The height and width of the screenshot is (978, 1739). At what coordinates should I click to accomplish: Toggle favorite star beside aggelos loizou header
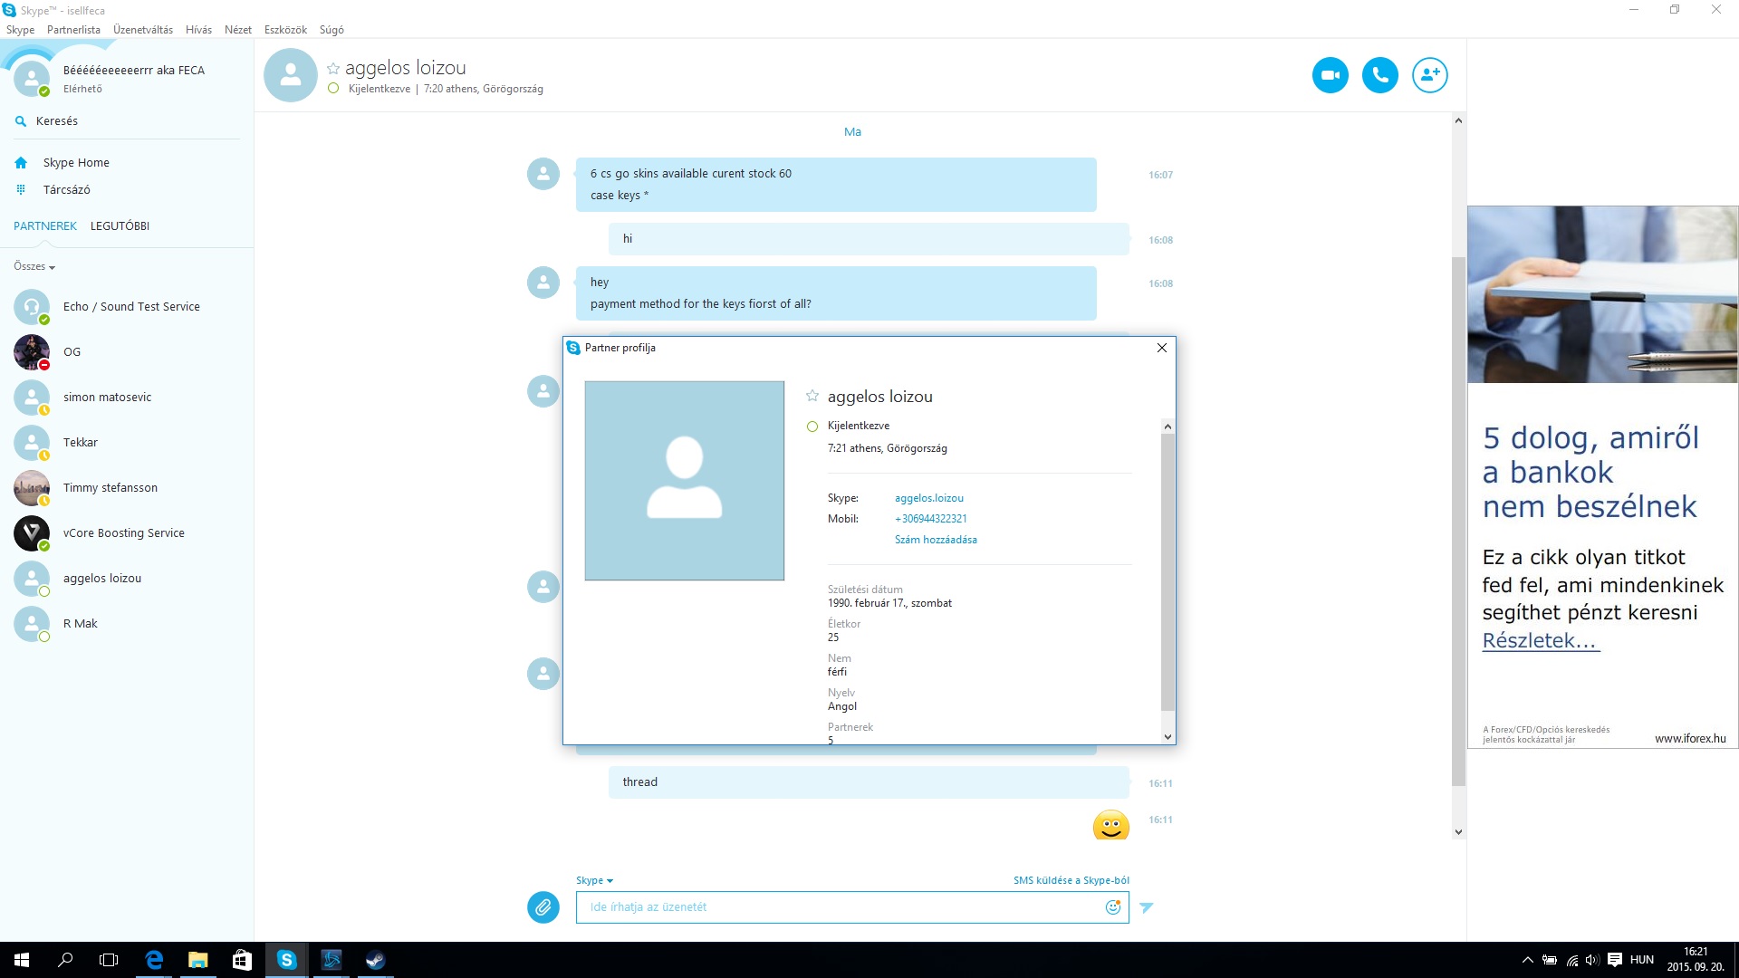pyautogui.click(x=333, y=69)
